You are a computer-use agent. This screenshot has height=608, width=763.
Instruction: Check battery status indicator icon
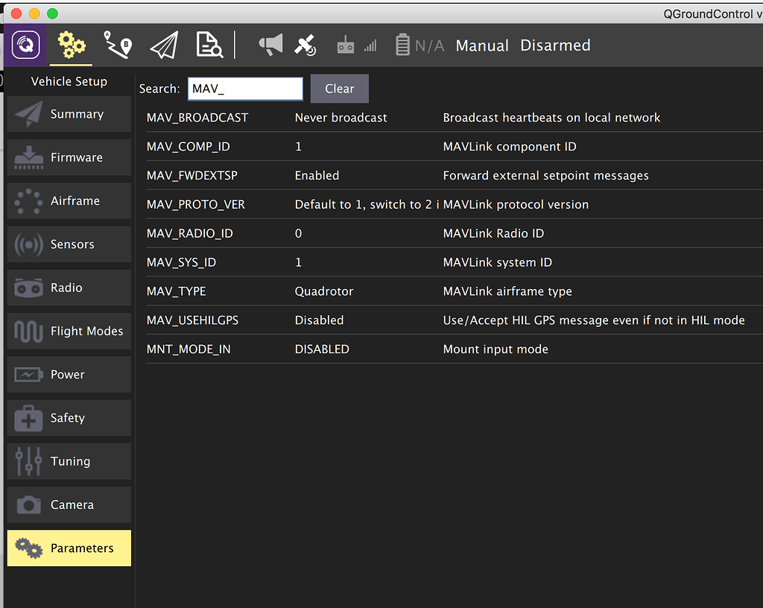pos(403,45)
